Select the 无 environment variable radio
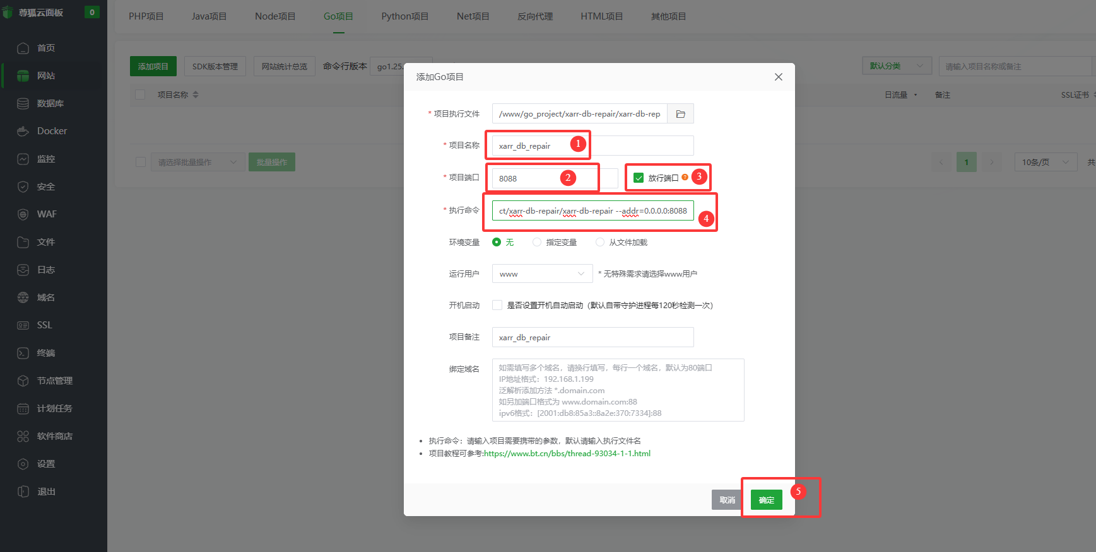 [497, 242]
